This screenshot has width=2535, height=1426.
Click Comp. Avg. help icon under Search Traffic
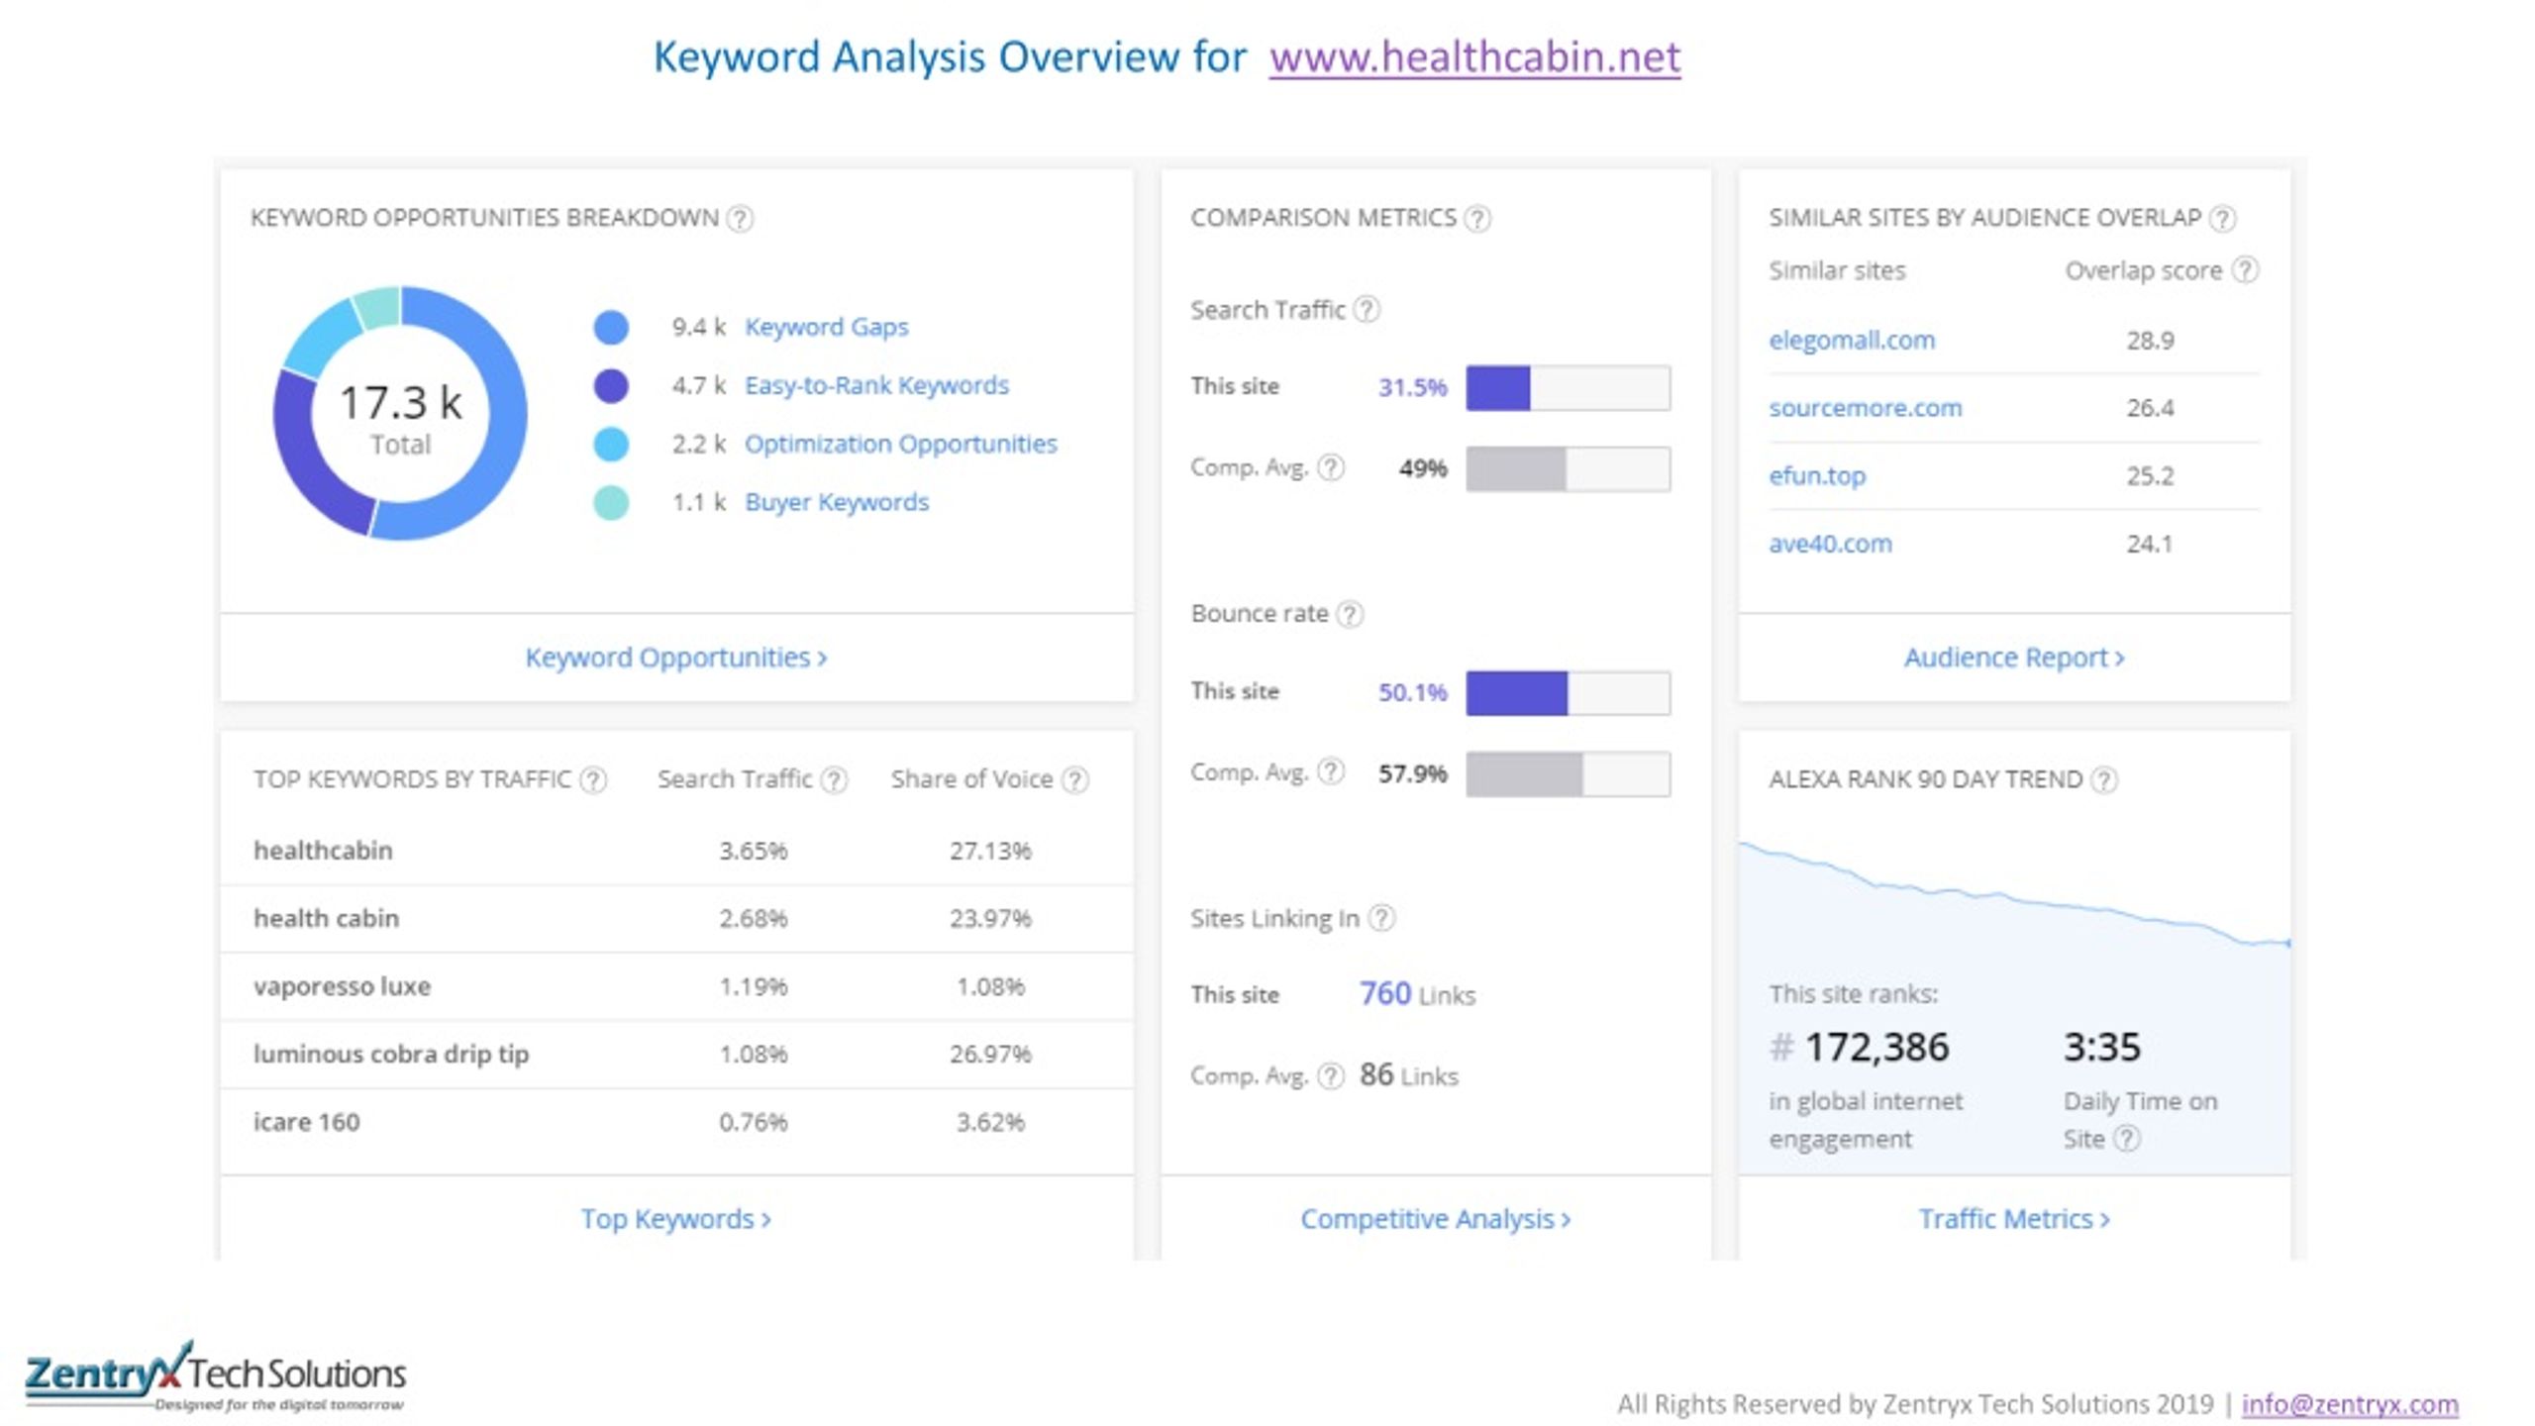point(1332,467)
